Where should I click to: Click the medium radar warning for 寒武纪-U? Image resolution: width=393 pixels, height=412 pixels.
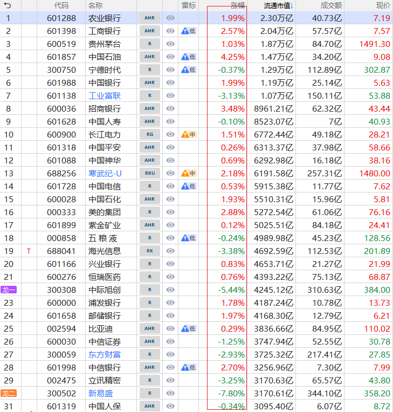(189, 173)
